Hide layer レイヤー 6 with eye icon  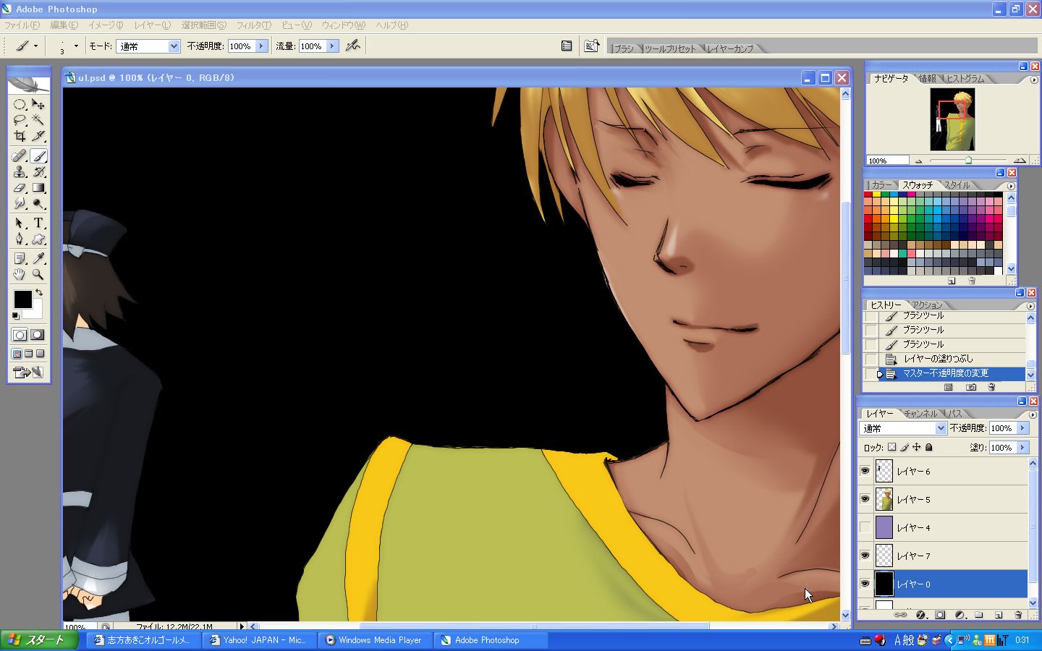tap(865, 471)
